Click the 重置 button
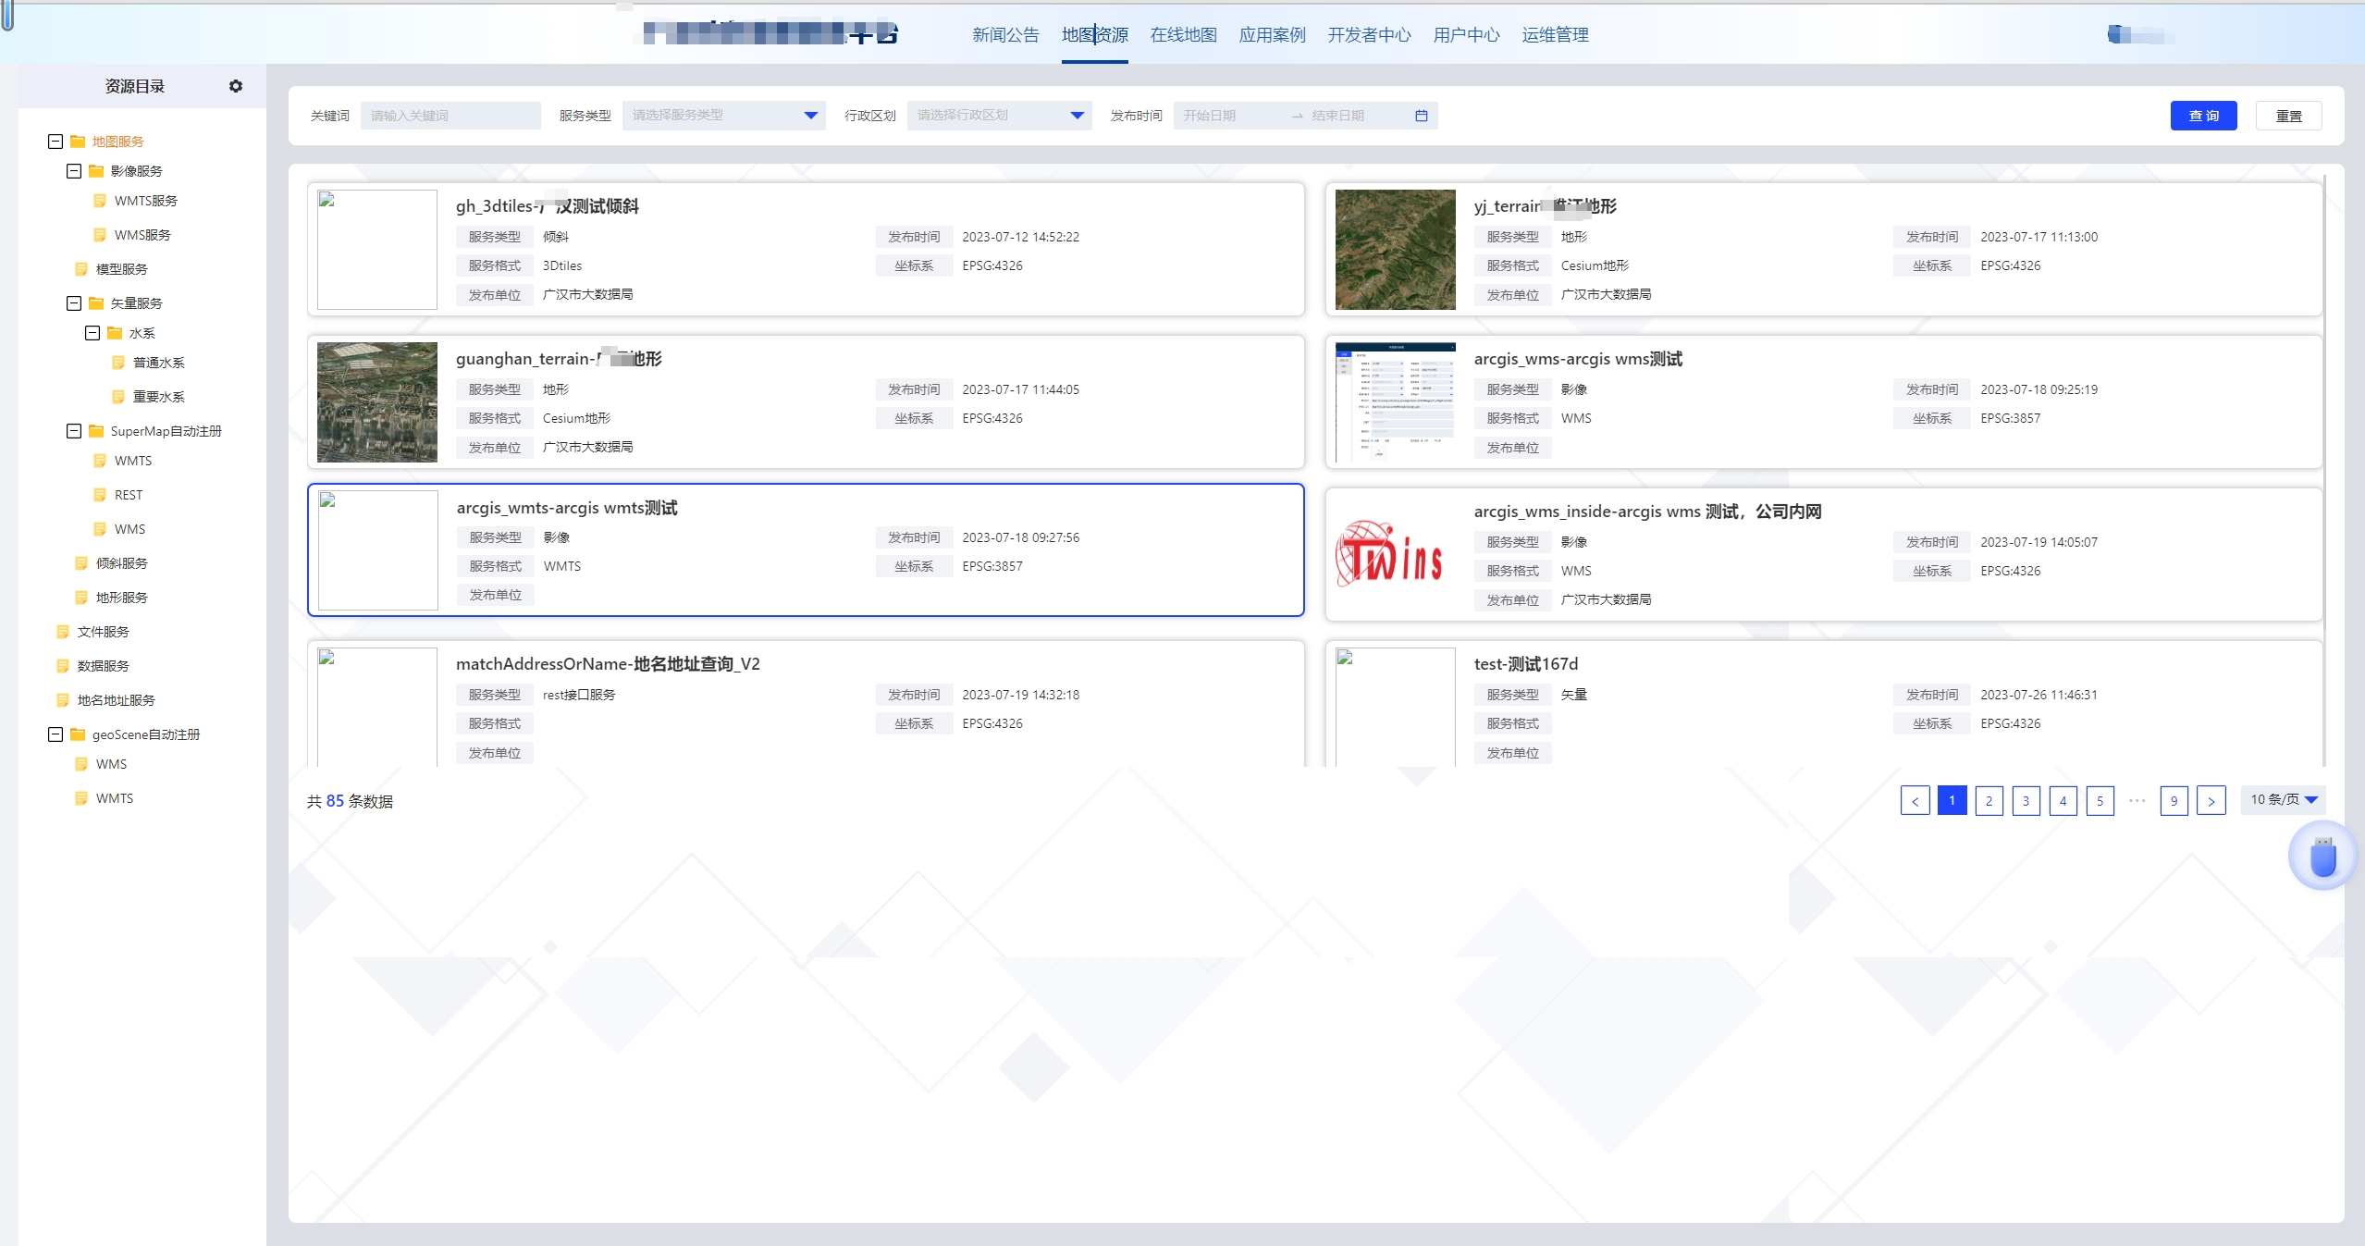The width and height of the screenshot is (2365, 1246). [x=2286, y=116]
